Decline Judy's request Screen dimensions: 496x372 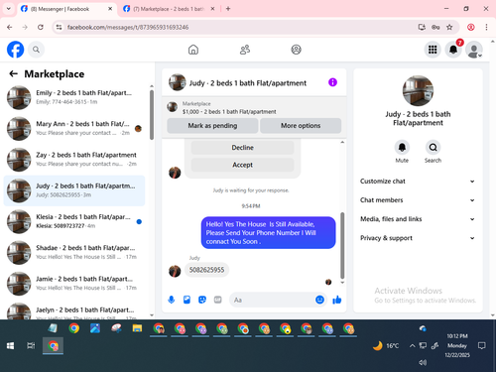(x=242, y=148)
